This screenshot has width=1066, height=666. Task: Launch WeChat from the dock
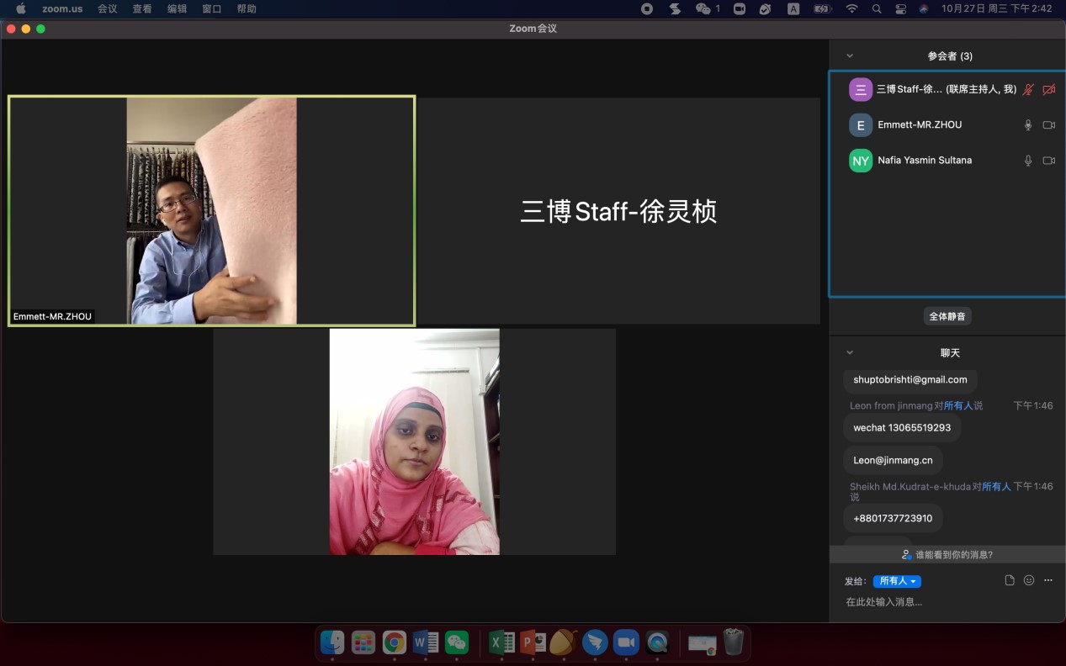457,643
